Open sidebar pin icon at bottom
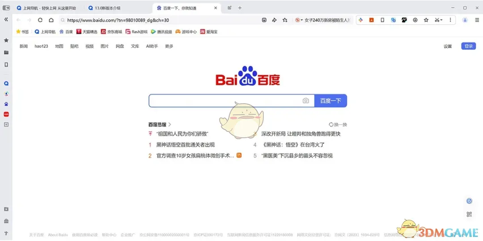Viewport: 483px width, 241px height. point(6,233)
